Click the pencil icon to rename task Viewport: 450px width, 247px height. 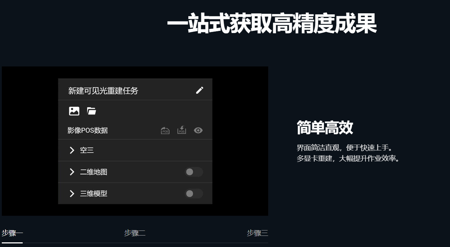click(199, 90)
